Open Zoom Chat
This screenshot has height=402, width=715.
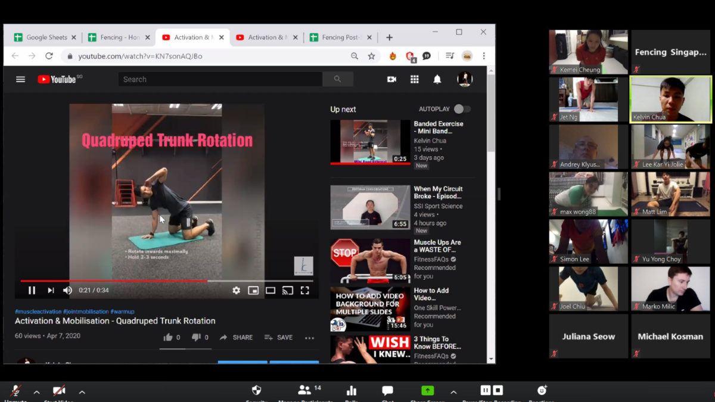388,391
